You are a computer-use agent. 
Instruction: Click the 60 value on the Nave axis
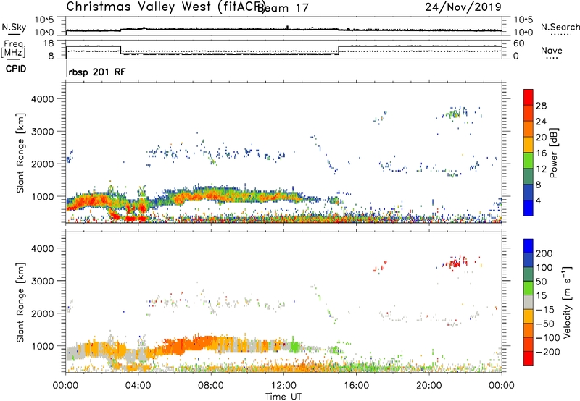(x=519, y=43)
